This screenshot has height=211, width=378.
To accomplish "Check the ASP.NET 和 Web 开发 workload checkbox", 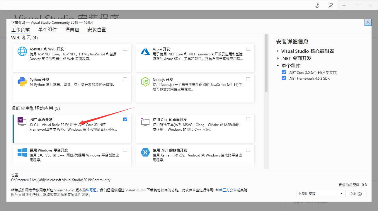I will (125, 49).
